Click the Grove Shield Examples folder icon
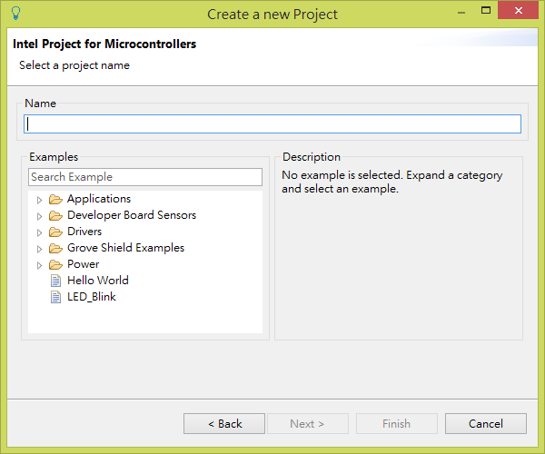 point(55,248)
